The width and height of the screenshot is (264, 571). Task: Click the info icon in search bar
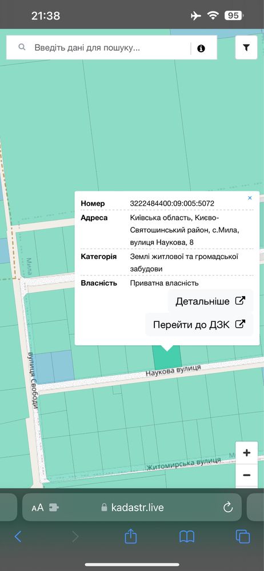(x=201, y=49)
